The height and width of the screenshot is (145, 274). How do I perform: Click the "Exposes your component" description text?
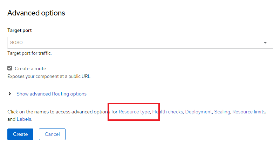[49, 76]
